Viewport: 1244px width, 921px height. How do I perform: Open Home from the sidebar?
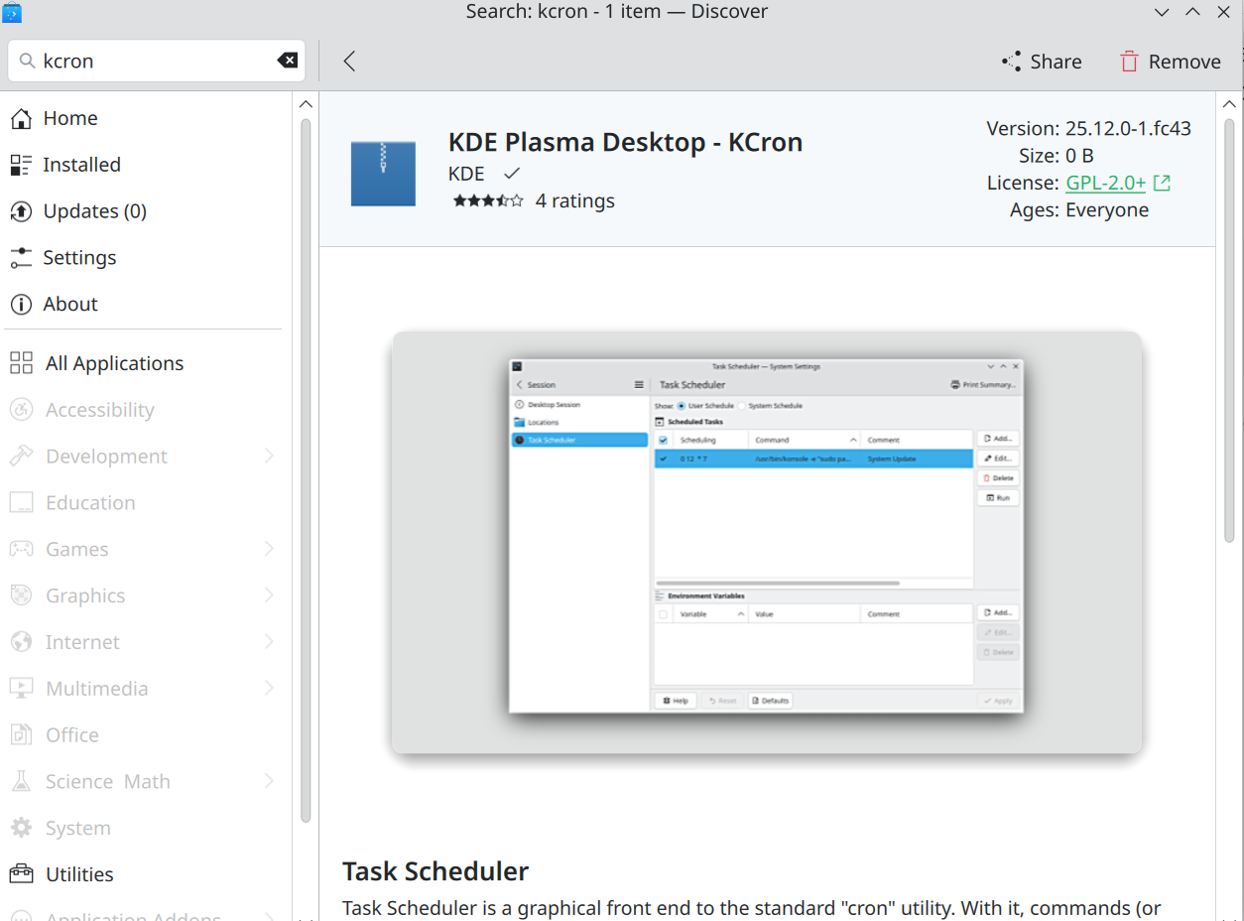(x=69, y=118)
